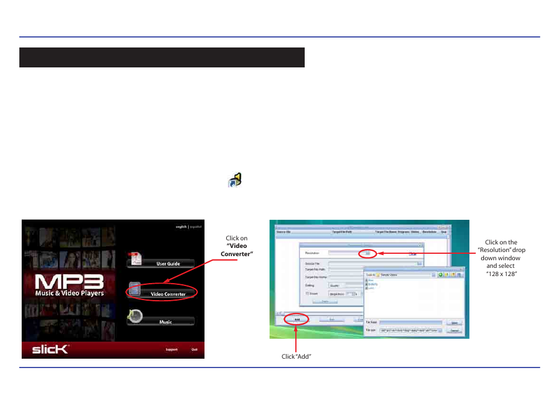Click the green Back icon in file dialog
The height and width of the screenshot is (405, 559).
[440, 275]
